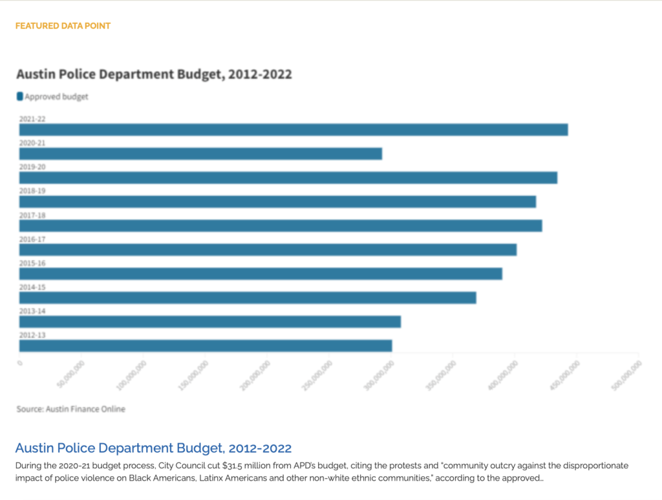Image resolution: width=662 pixels, height=500 pixels.
Task: Click the 2021-22 year label
Action: coord(32,119)
